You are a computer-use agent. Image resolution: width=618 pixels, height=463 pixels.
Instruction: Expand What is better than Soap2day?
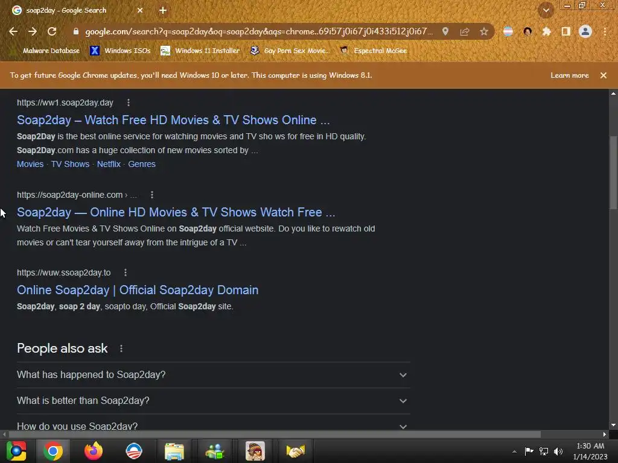click(x=213, y=401)
